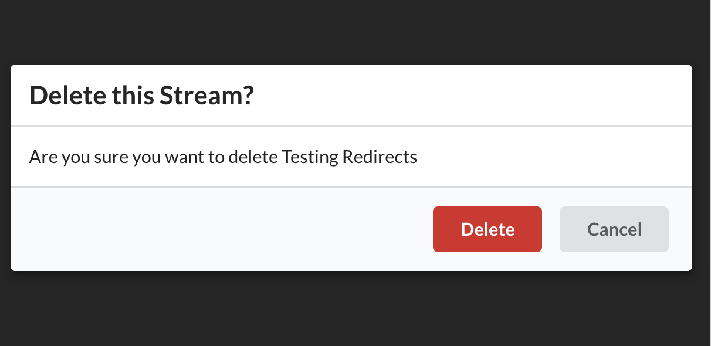The image size is (711, 346).
Task: Click the "Testing Redirects" stream name text
Action: [x=349, y=157]
